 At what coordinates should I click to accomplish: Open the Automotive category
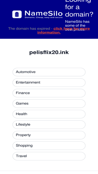(x=49, y=72)
